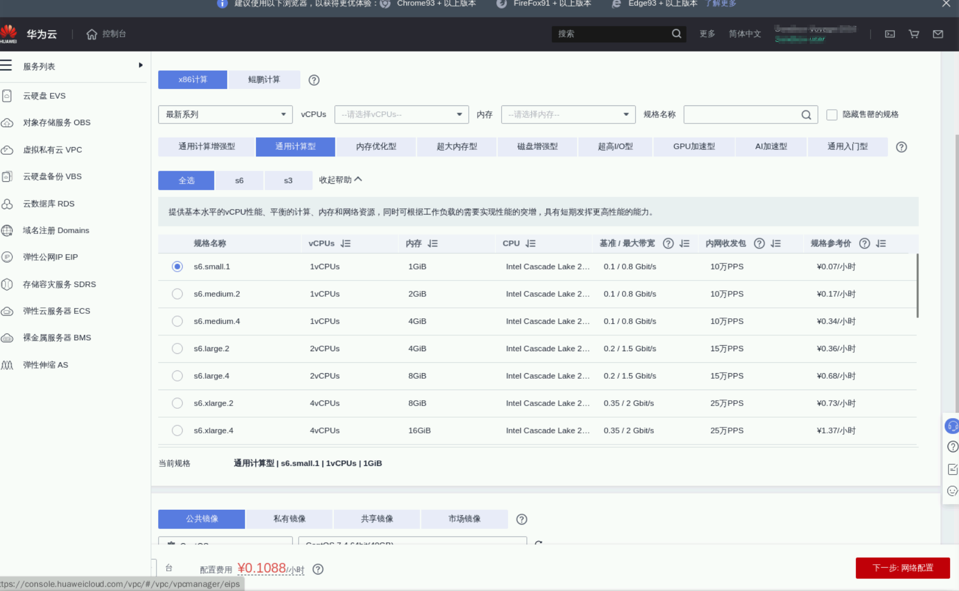The image size is (959, 591).
Task: Click the BMS bare metal server icon
Action: pyautogui.click(x=7, y=338)
